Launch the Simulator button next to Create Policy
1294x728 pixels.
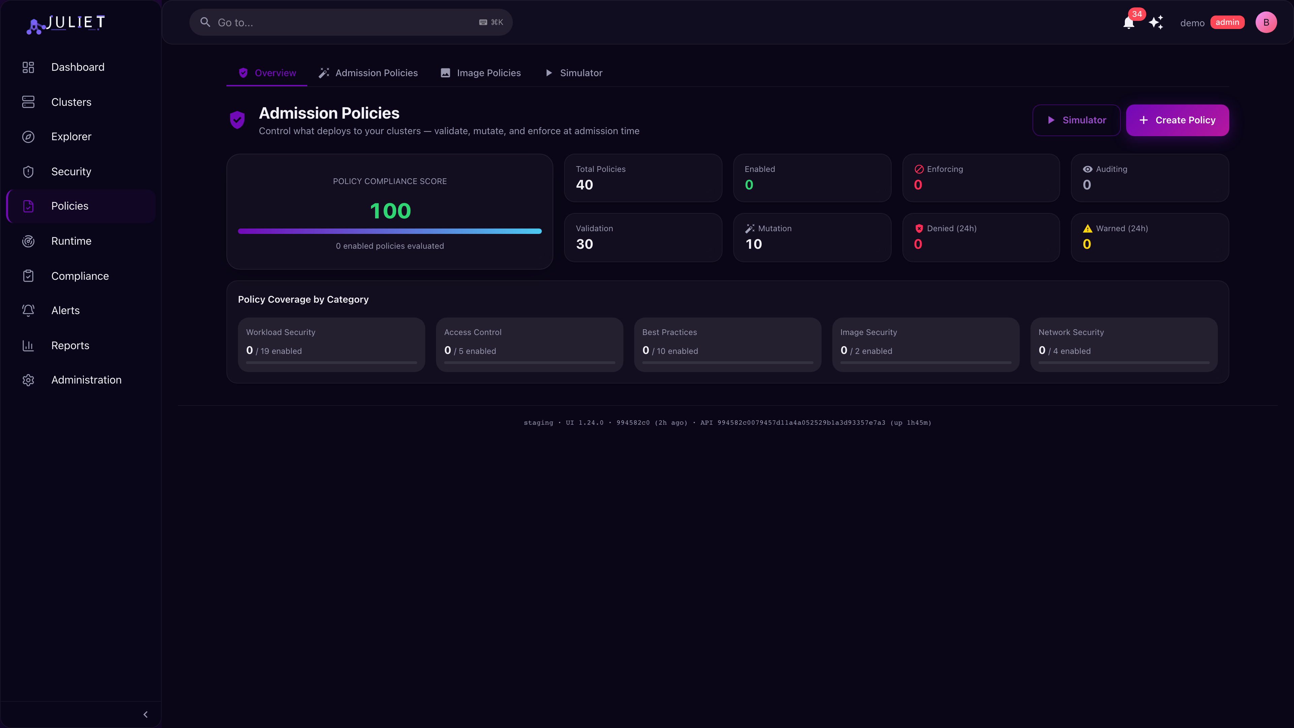pos(1076,120)
